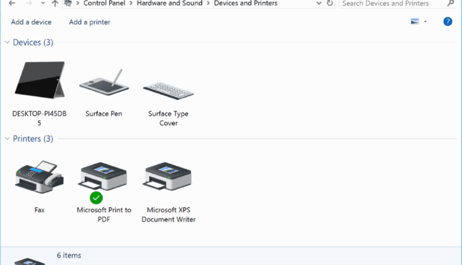The width and height of the screenshot is (462, 265).
Task: Open the recent locations dropdown arrow
Action: (x=43, y=4)
